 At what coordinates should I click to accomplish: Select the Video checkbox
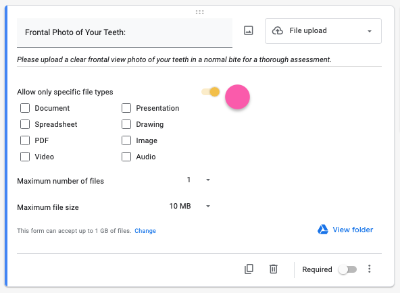point(25,157)
